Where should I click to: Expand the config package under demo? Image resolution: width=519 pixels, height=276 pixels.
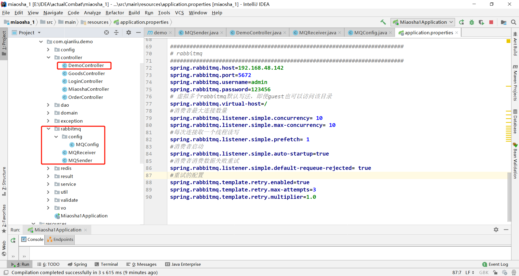click(x=48, y=50)
